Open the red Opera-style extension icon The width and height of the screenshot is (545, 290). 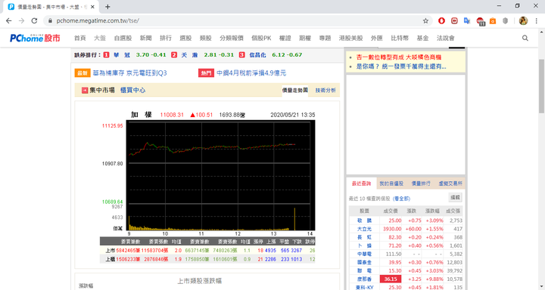pos(441,21)
